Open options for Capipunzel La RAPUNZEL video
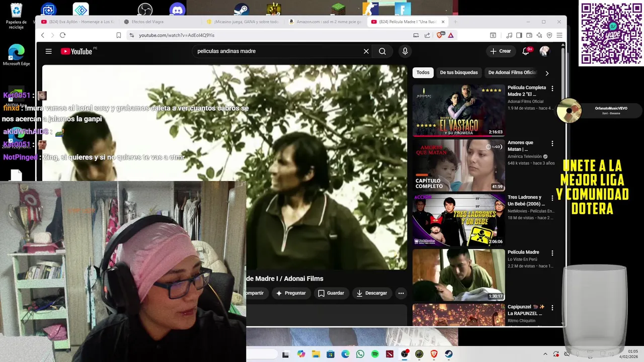Viewport: 644px width, 362px height. pos(552,308)
